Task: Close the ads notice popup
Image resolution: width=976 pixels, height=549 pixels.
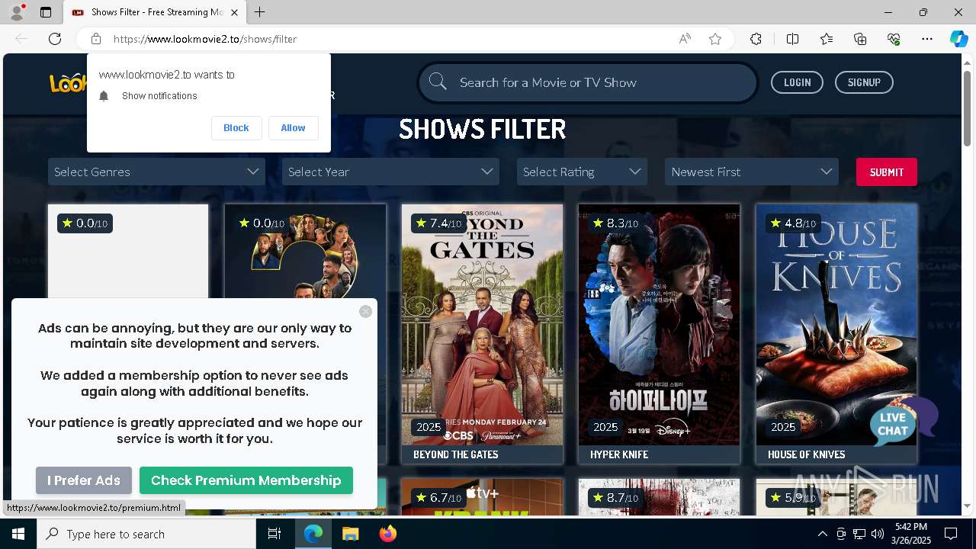Action: coord(365,311)
